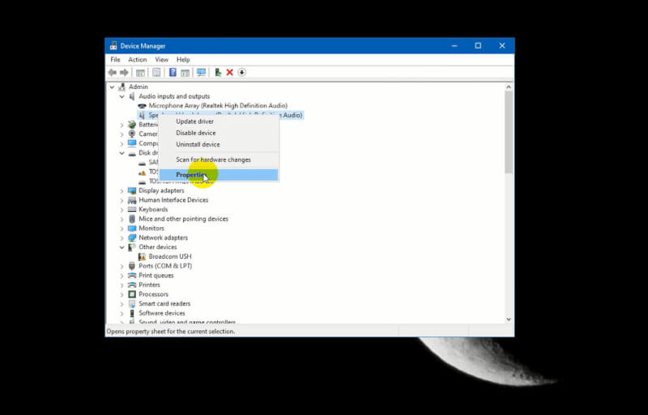
Task: Choose Properties from the context menu
Action: coord(190,175)
